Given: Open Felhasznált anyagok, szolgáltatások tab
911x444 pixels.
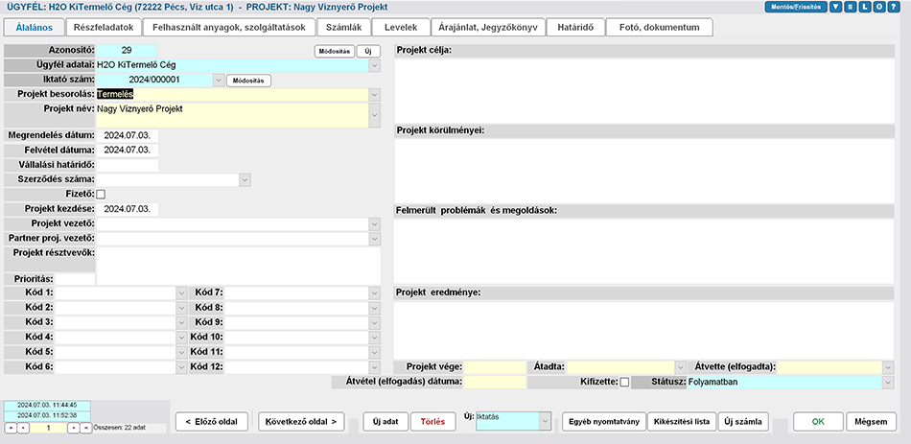Looking at the screenshot, I should [x=229, y=27].
